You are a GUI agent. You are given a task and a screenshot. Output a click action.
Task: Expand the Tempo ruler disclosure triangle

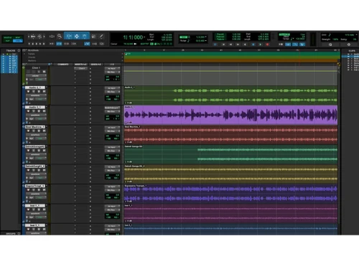pyautogui.click(x=24, y=54)
